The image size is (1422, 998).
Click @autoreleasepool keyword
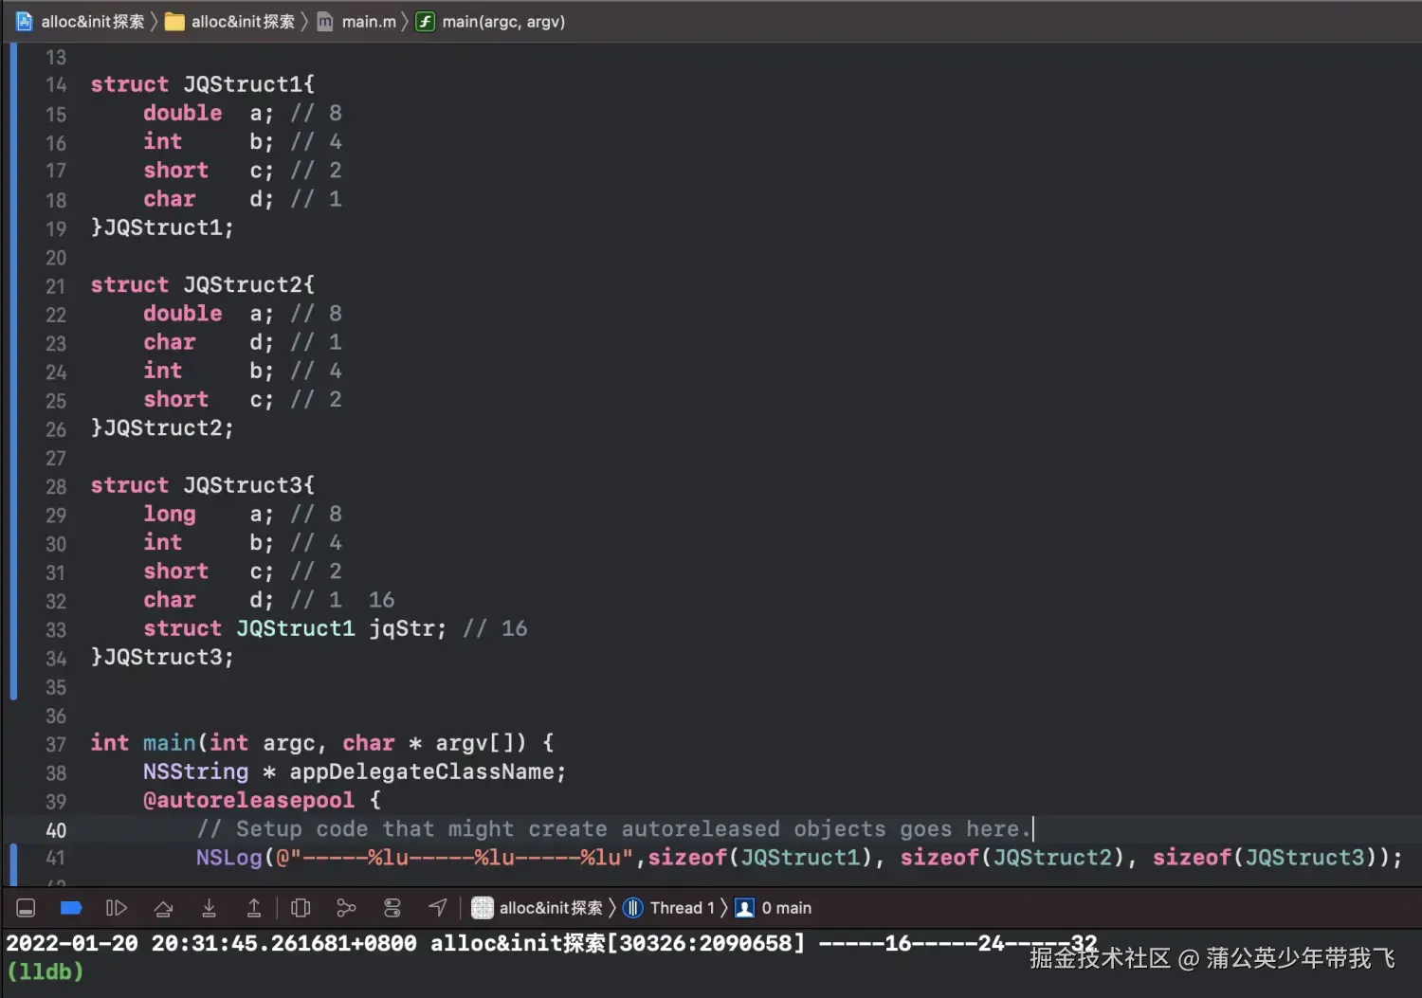(x=248, y=800)
